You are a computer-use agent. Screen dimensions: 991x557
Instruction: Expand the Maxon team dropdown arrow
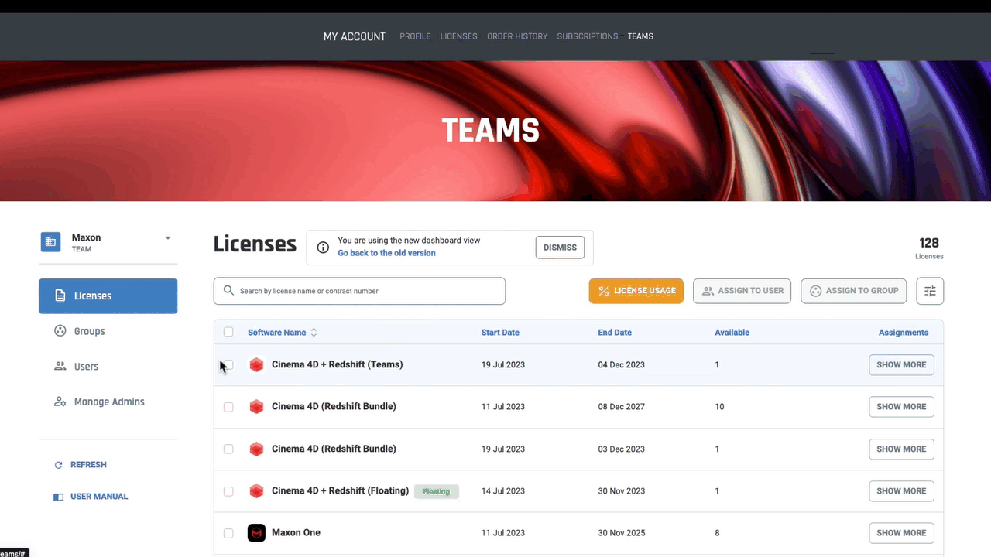[168, 238]
